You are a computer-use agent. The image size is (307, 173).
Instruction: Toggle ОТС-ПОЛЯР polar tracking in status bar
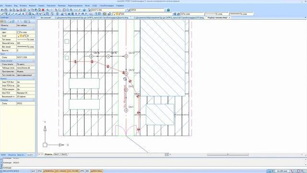click(x=73, y=171)
